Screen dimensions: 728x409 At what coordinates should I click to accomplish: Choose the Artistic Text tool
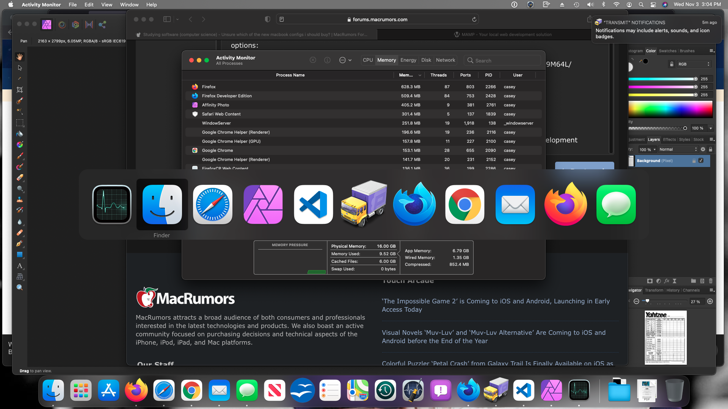[20, 266]
